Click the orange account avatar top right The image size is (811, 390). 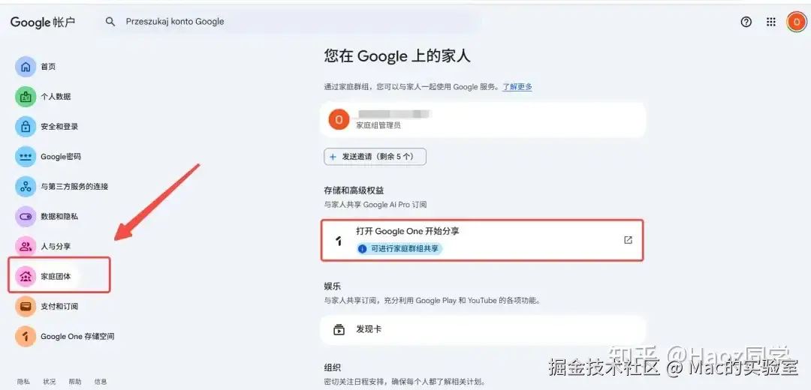tap(796, 22)
